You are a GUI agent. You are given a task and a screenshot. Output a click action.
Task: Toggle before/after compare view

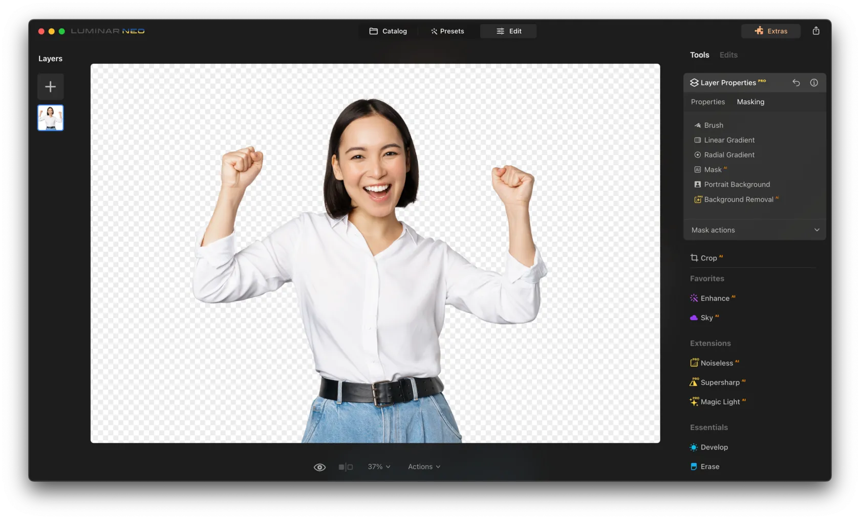[x=346, y=467]
